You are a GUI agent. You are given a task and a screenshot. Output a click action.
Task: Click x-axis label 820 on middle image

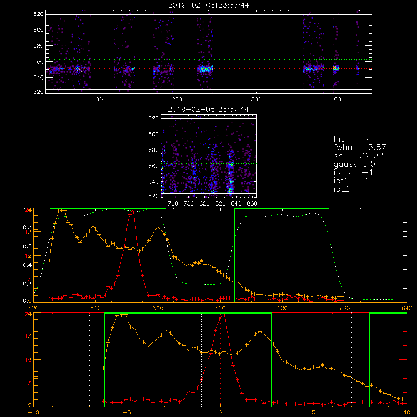[x=221, y=204]
